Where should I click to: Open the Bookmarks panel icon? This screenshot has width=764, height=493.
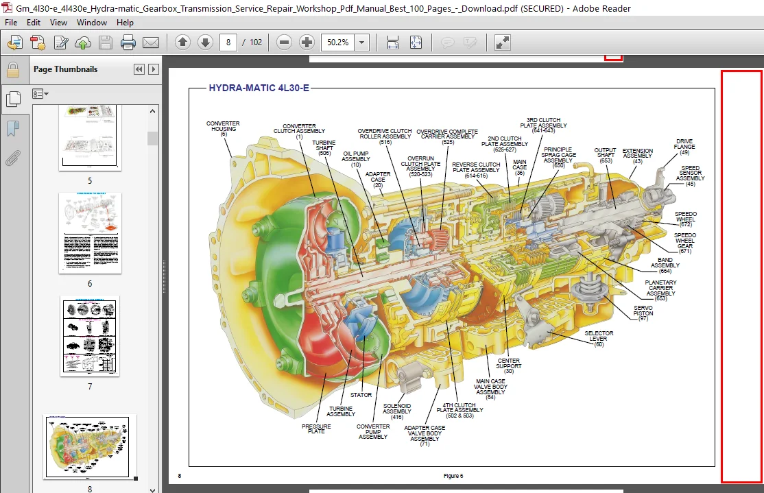click(13, 129)
